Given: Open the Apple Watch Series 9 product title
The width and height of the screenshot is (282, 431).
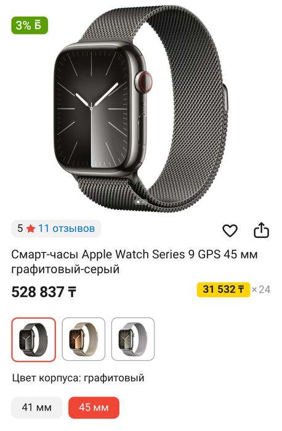Looking at the screenshot, I should click(134, 261).
